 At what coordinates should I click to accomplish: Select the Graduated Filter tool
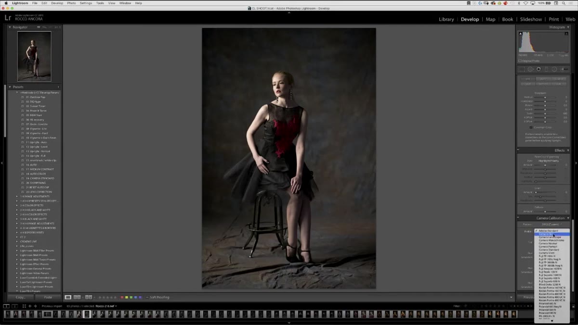click(x=546, y=69)
